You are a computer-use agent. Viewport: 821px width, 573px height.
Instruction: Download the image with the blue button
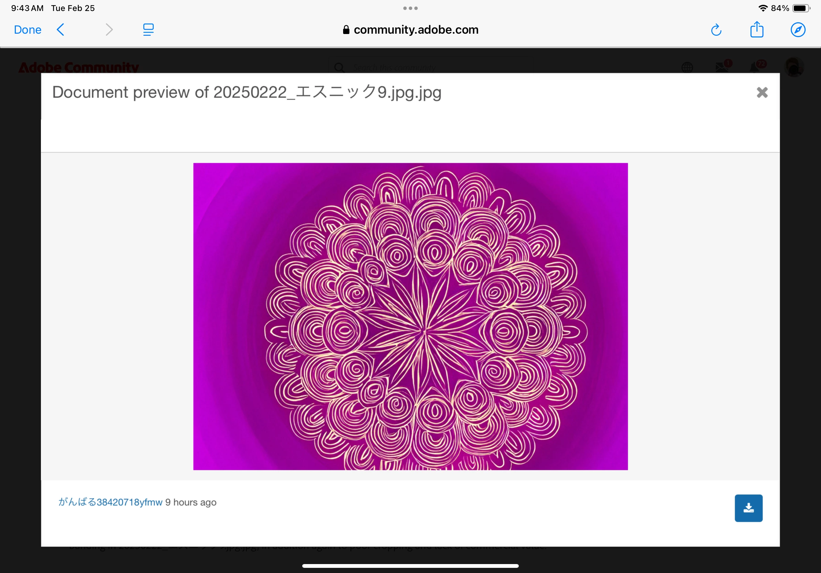(x=748, y=508)
